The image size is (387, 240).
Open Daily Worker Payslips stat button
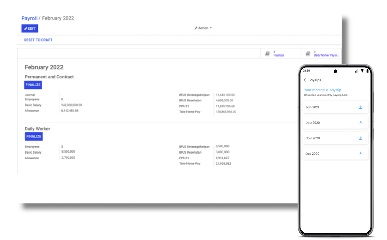(x=321, y=53)
